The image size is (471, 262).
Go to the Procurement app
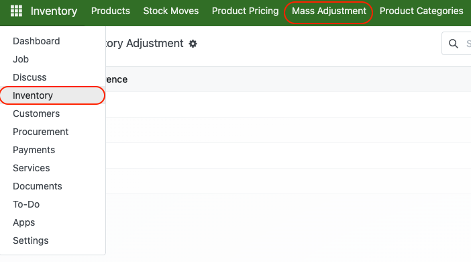click(x=52, y=132)
